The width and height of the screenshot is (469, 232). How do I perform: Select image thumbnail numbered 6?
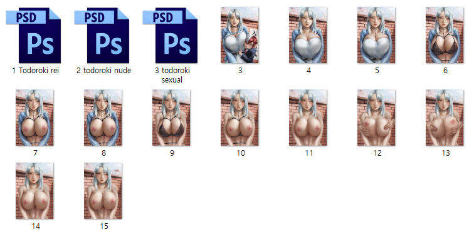445,35
